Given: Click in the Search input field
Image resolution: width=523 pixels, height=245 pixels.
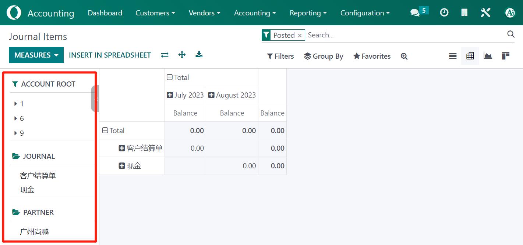Looking at the screenshot, I should point(405,35).
